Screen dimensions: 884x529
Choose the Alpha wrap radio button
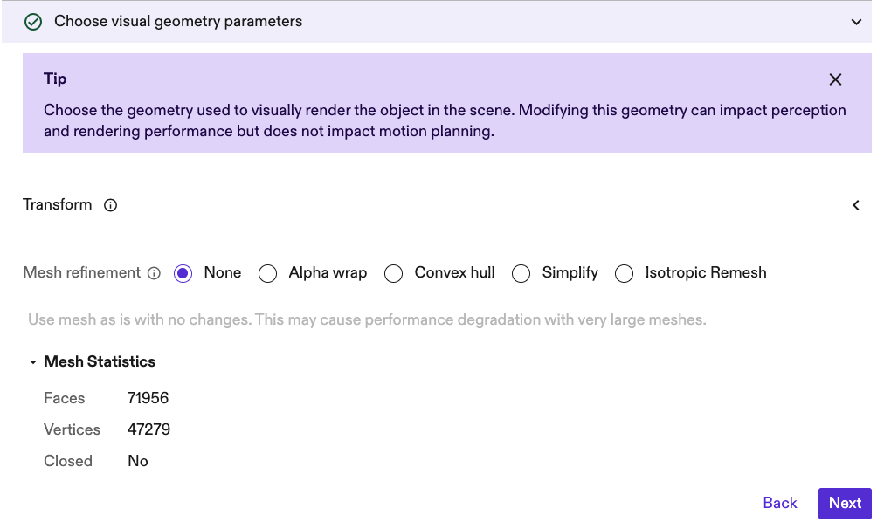coord(267,274)
